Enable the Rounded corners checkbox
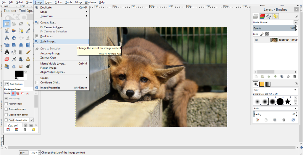The width and height of the screenshot is (303, 155). pyautogui.click(x=6, y=109)
